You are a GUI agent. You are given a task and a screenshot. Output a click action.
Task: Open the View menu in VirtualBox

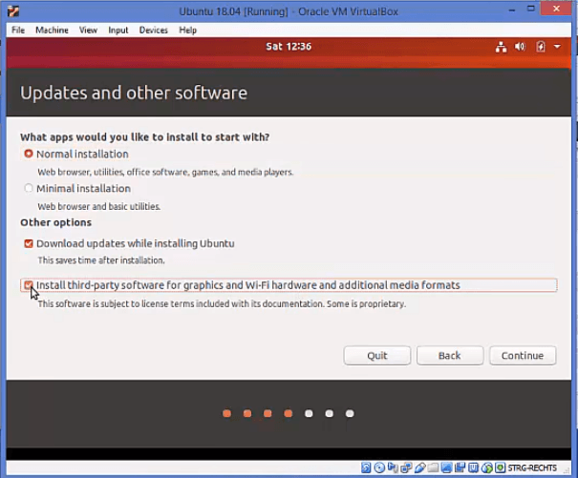click(x=88, y=30)
